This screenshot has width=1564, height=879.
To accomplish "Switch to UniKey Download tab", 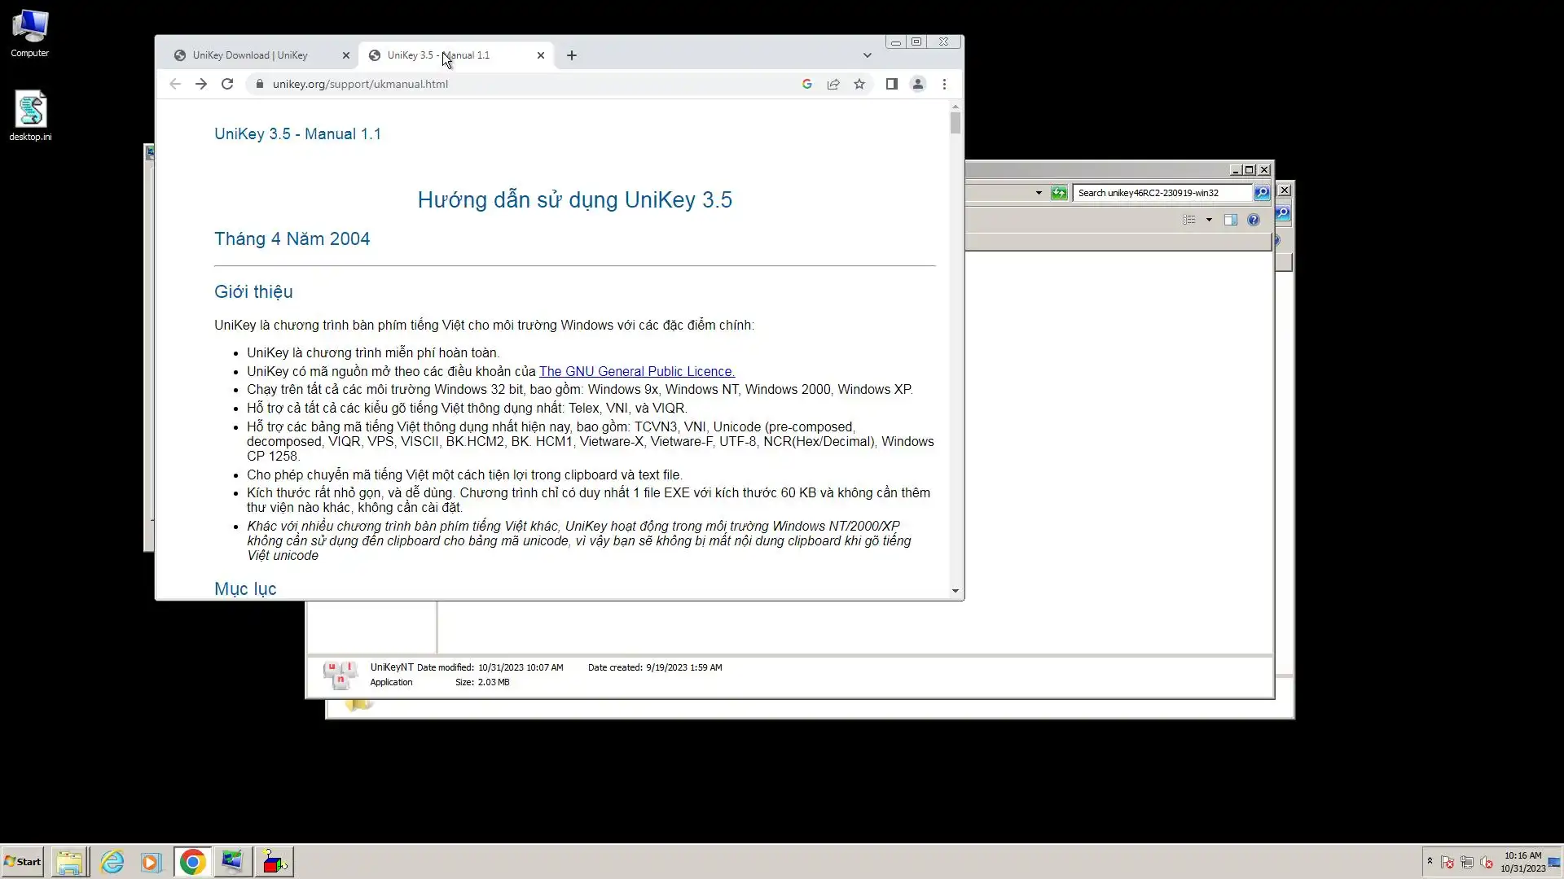I will click(x=250, y=55).
